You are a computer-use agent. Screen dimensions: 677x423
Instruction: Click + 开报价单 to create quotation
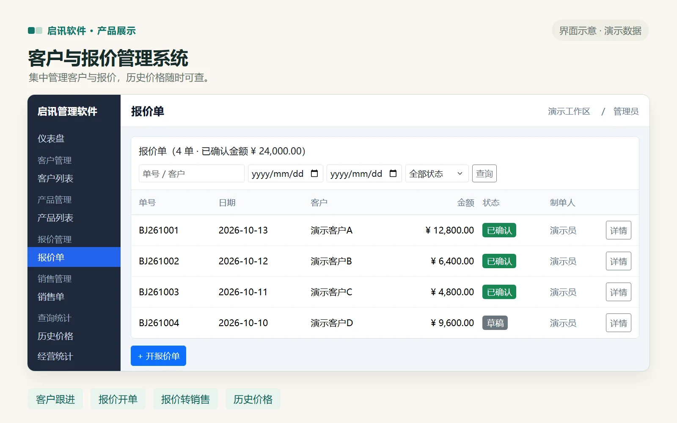point(158,356)
